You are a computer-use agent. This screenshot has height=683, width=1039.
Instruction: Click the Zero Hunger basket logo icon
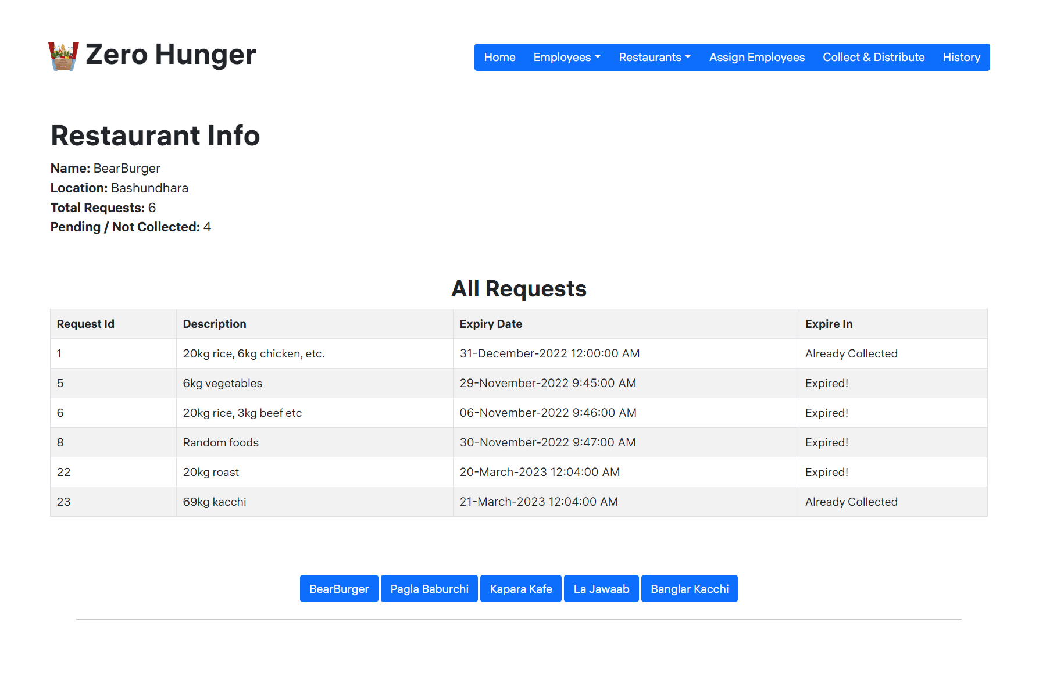tap(63, 56)
